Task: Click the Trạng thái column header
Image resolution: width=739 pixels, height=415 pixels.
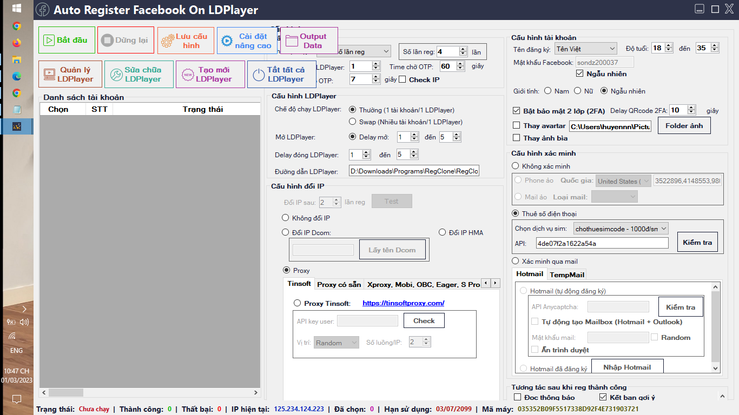Action: tap(202, 109)
